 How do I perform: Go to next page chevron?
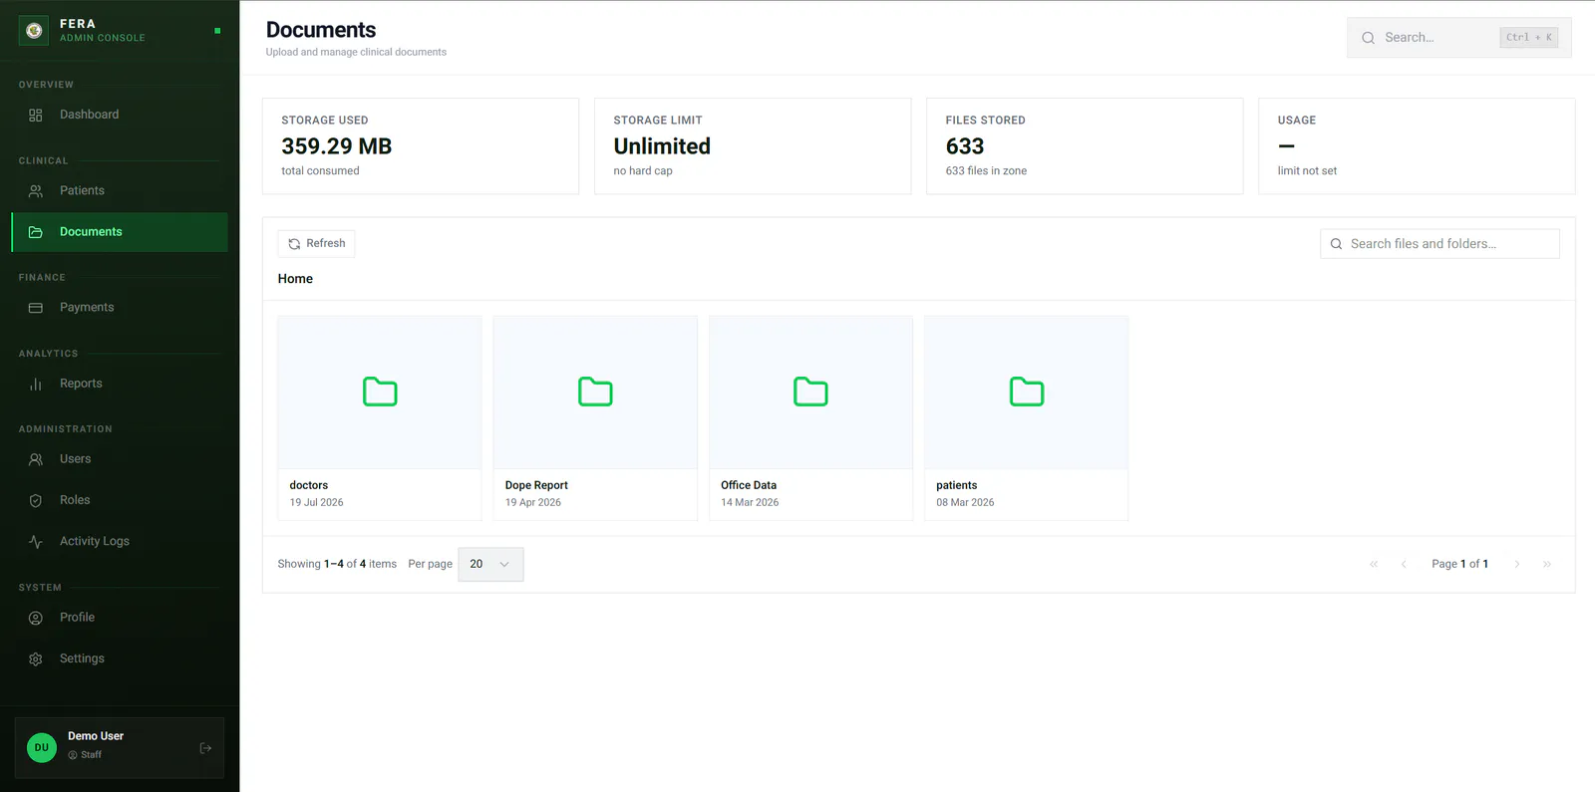pos(1517,564)
